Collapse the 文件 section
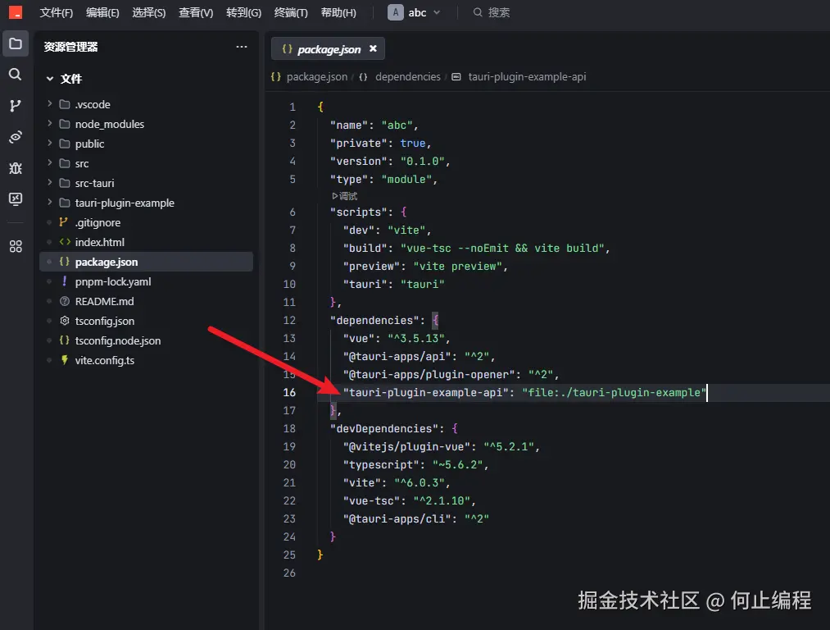The width and height of the screenshot is (830, 630). tap(50, 79)
